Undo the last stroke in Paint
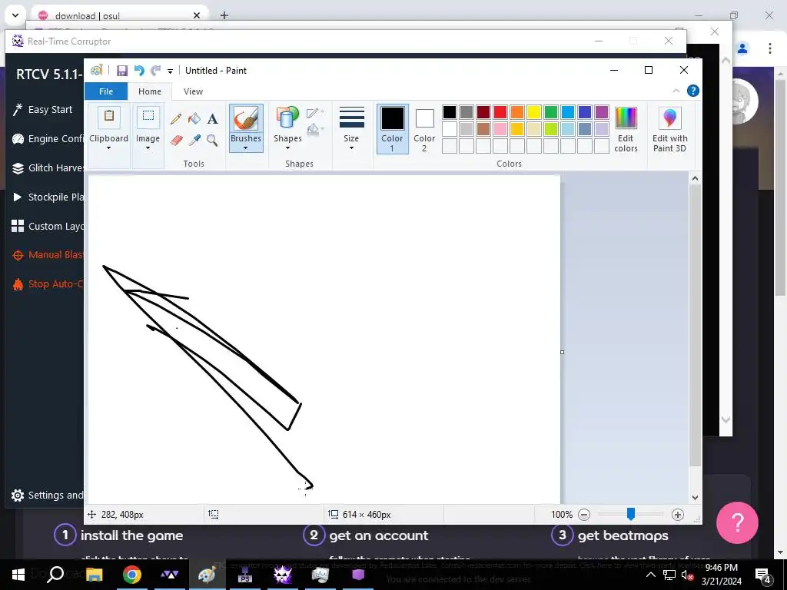The height and width of the screenshot is (590, 787). (140, 71)
